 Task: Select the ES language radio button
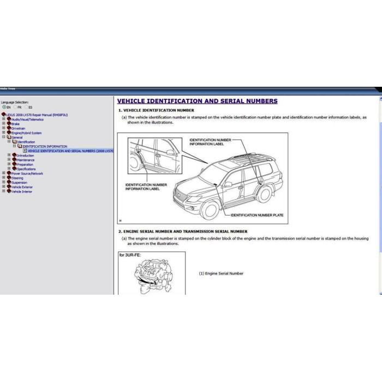(x=26, y=107)
